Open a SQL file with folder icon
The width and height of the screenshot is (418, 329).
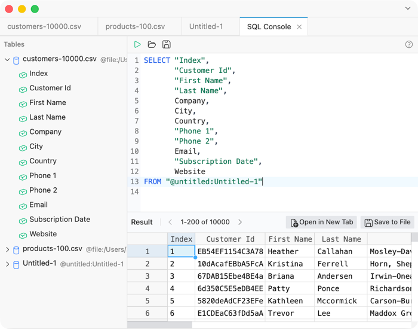click(x=152, y=44)
